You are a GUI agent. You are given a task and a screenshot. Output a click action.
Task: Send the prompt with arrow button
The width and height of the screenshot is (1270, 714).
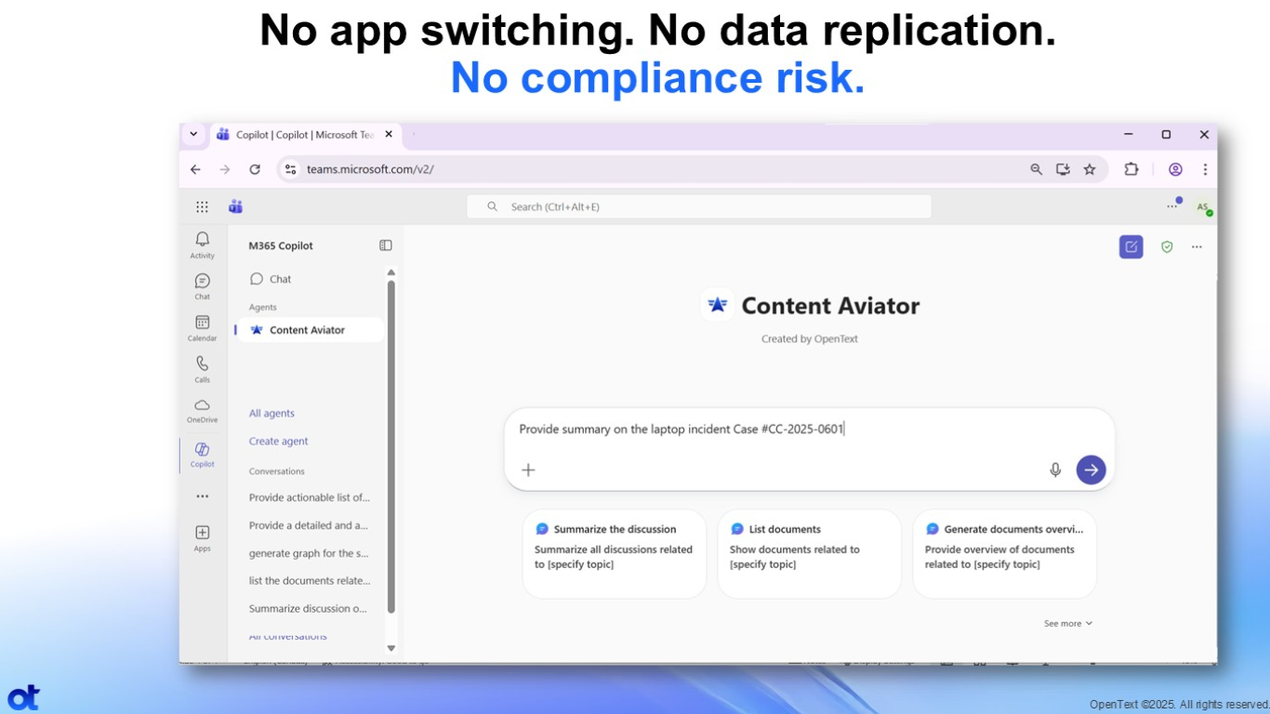(1091, 469)
